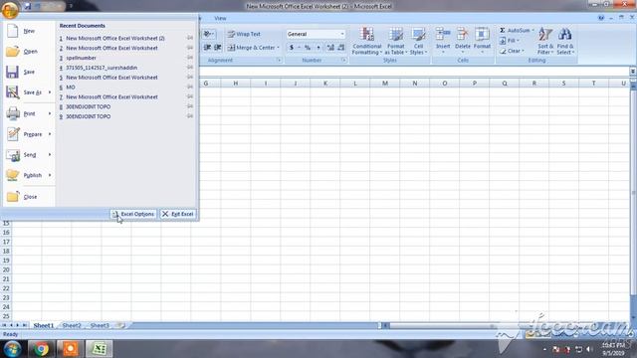Image resolution: width=637 pixels, height=358 pixels.
Task: Pin the 371505_1142517_sureshaddin recent file
Action: click(x=190, y=67)
